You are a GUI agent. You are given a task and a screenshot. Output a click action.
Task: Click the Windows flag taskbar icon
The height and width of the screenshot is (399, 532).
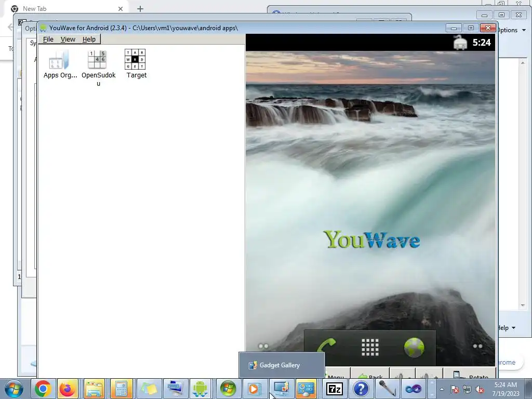pyautogui.click(x=228, y=389)
